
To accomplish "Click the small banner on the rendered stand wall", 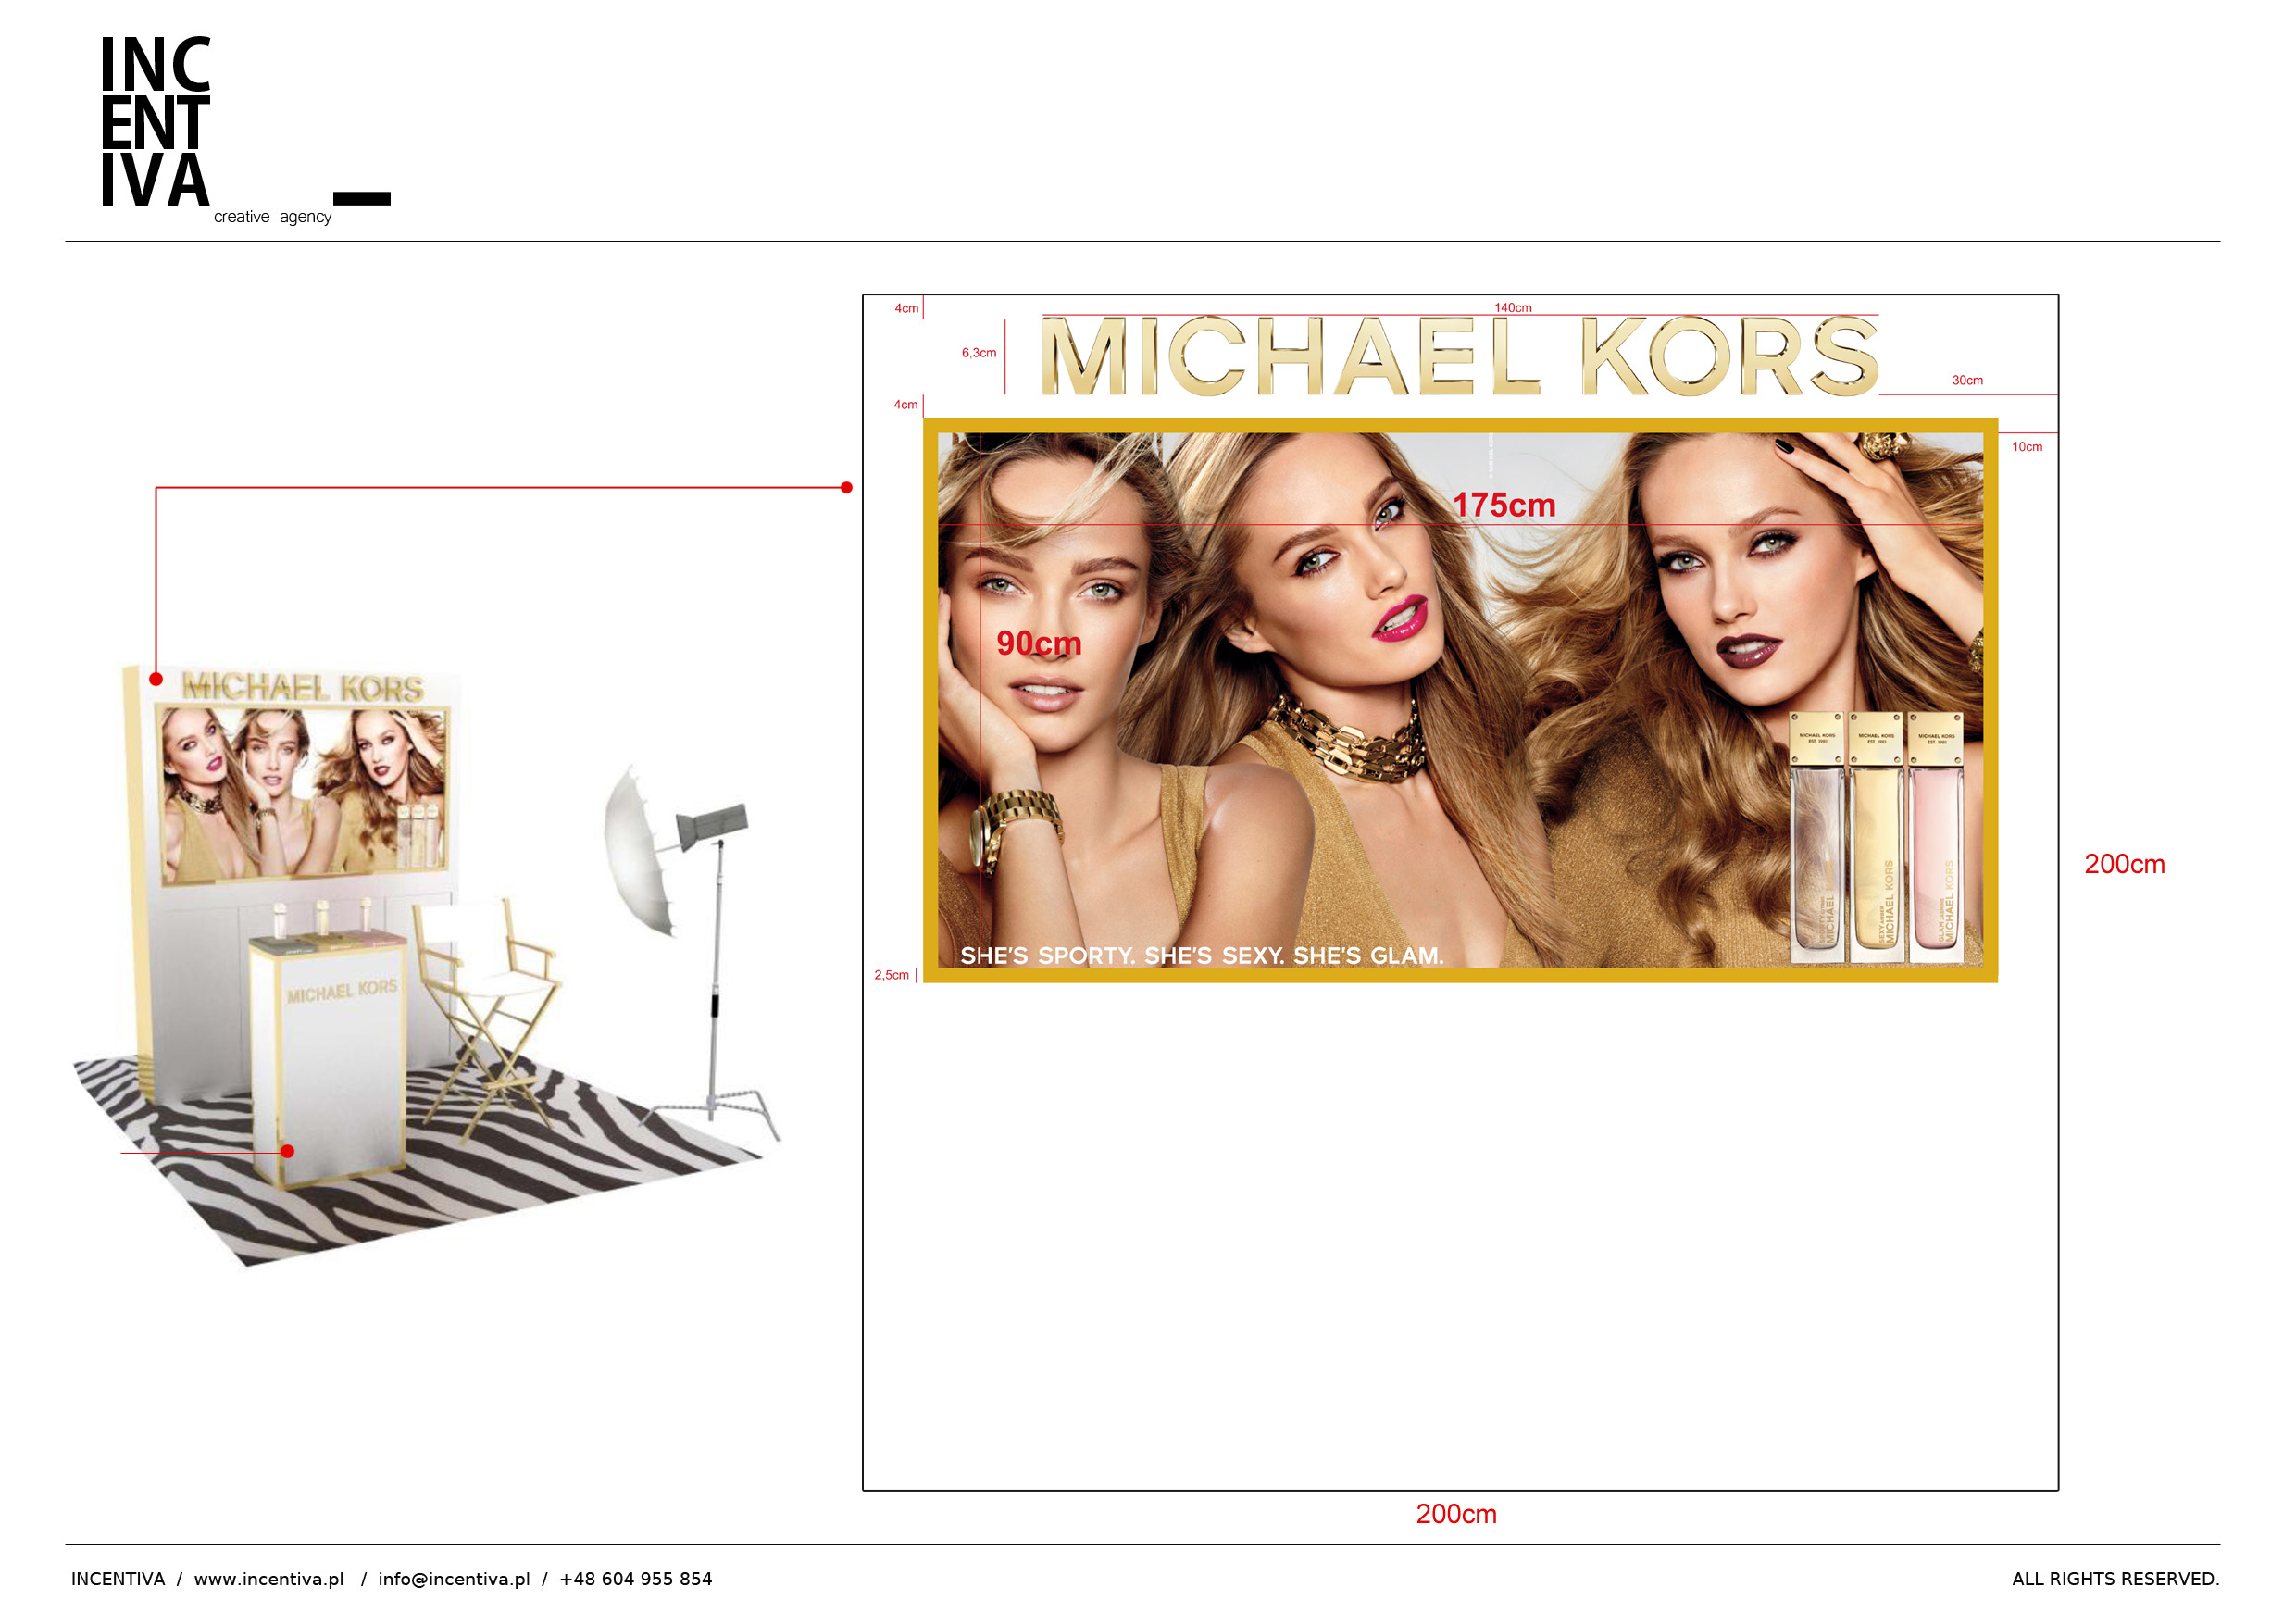I will 305,795.
